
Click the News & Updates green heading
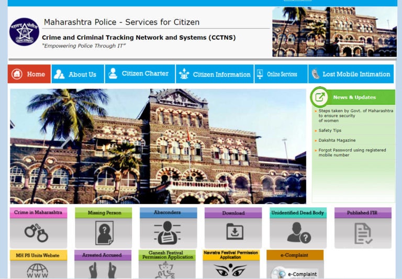click(x=354, y=97)
